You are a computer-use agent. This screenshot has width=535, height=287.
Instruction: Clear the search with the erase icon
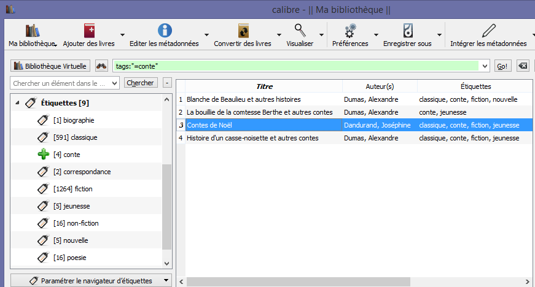pos(522,66)
